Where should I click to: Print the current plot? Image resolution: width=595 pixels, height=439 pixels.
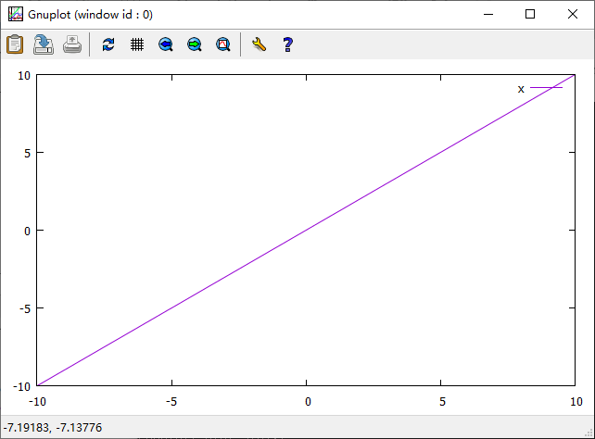72,44
